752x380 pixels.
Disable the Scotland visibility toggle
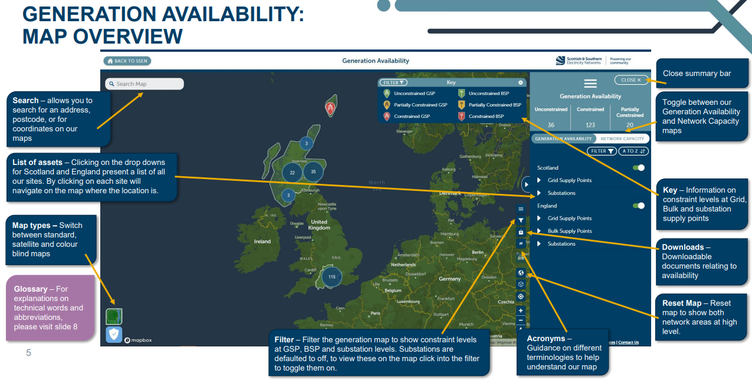pos(638,167)
